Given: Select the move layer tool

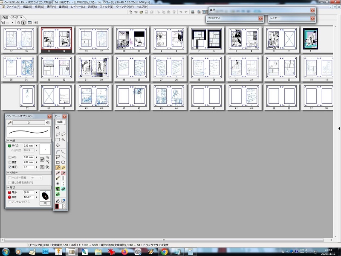Looking at the screenshot, I should (58, 145).
